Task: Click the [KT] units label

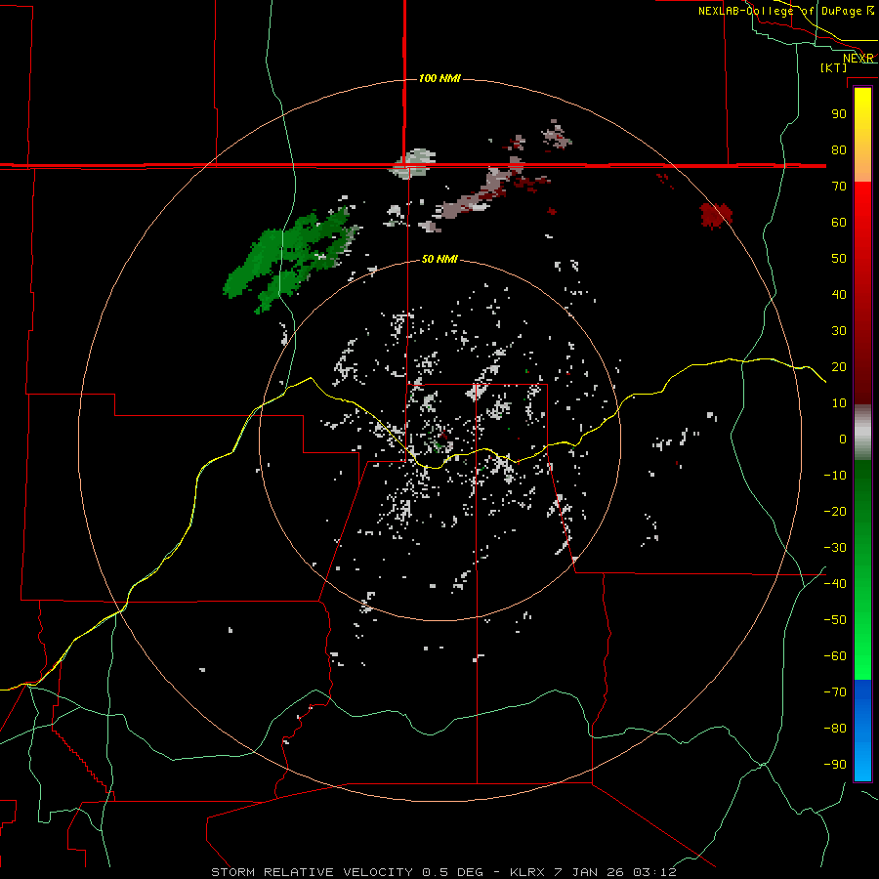Action: [833, 67]
